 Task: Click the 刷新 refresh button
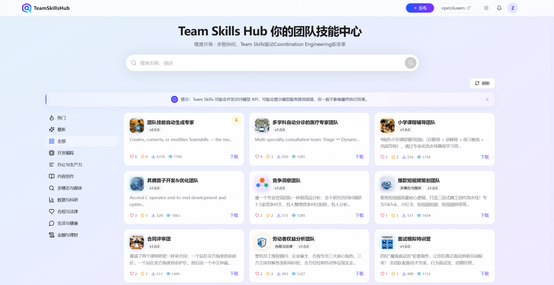coord(482,83)
